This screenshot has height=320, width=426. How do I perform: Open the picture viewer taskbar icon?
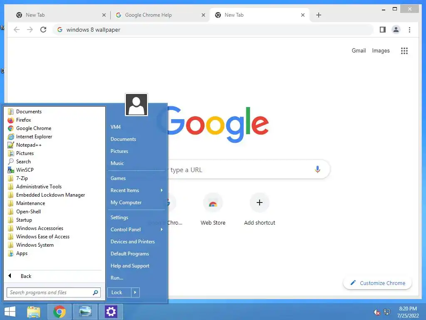tap(85, 312)
